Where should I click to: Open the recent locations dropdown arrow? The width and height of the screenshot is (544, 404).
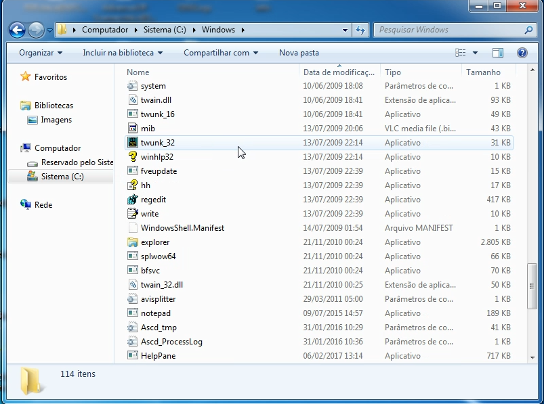(49, 30)
